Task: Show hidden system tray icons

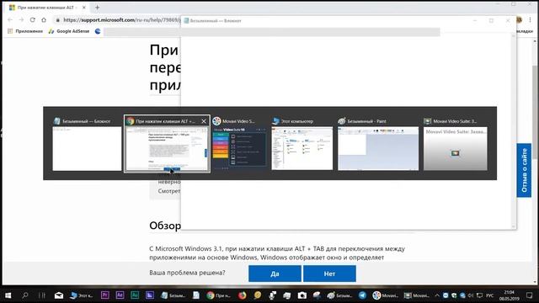Action: 437,295
